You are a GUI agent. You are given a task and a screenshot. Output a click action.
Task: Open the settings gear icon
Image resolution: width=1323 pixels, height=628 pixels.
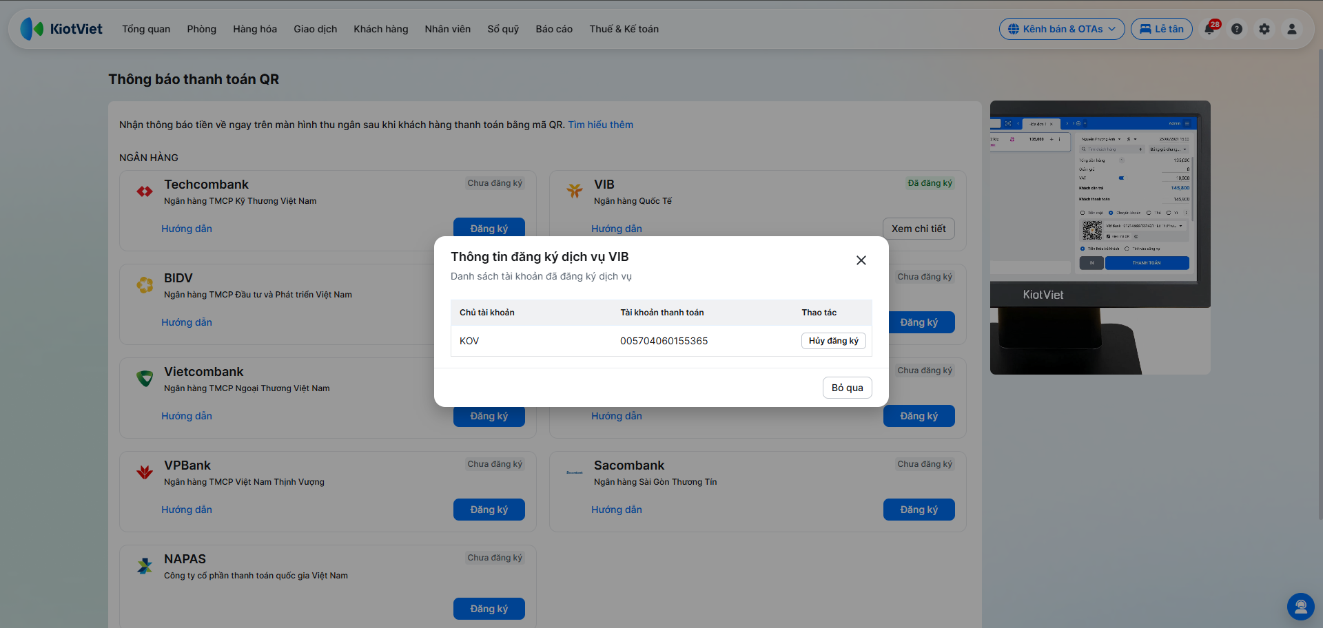click(1264, 29)
